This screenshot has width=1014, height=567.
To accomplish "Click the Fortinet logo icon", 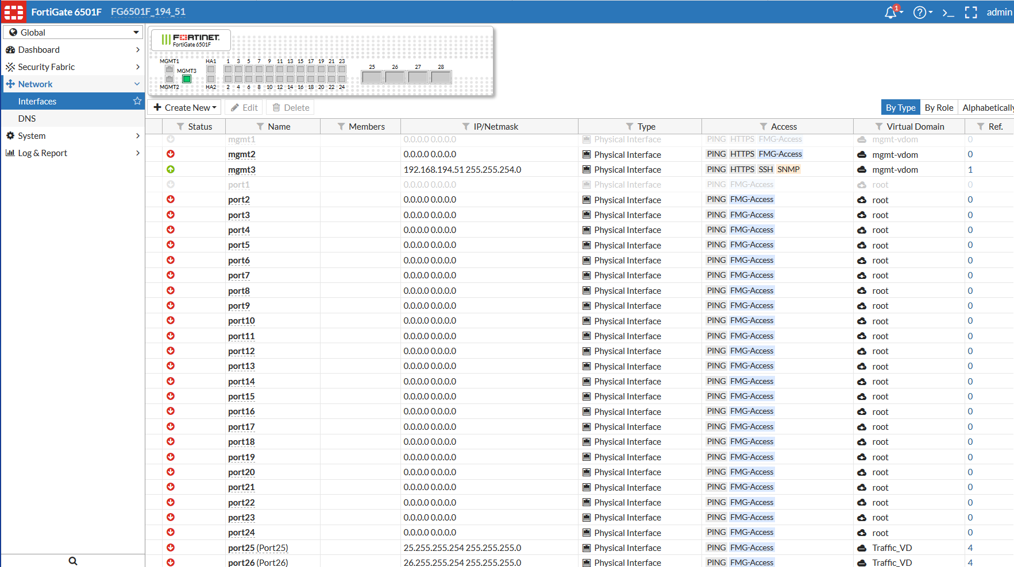I will (14, 11).
